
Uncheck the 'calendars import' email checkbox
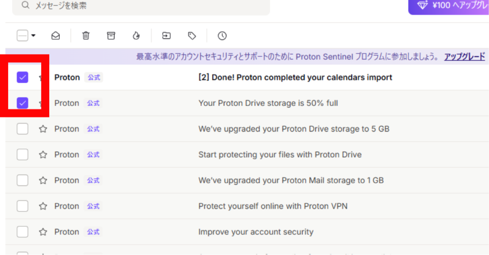pyautogui.click(x=22, y=77)
